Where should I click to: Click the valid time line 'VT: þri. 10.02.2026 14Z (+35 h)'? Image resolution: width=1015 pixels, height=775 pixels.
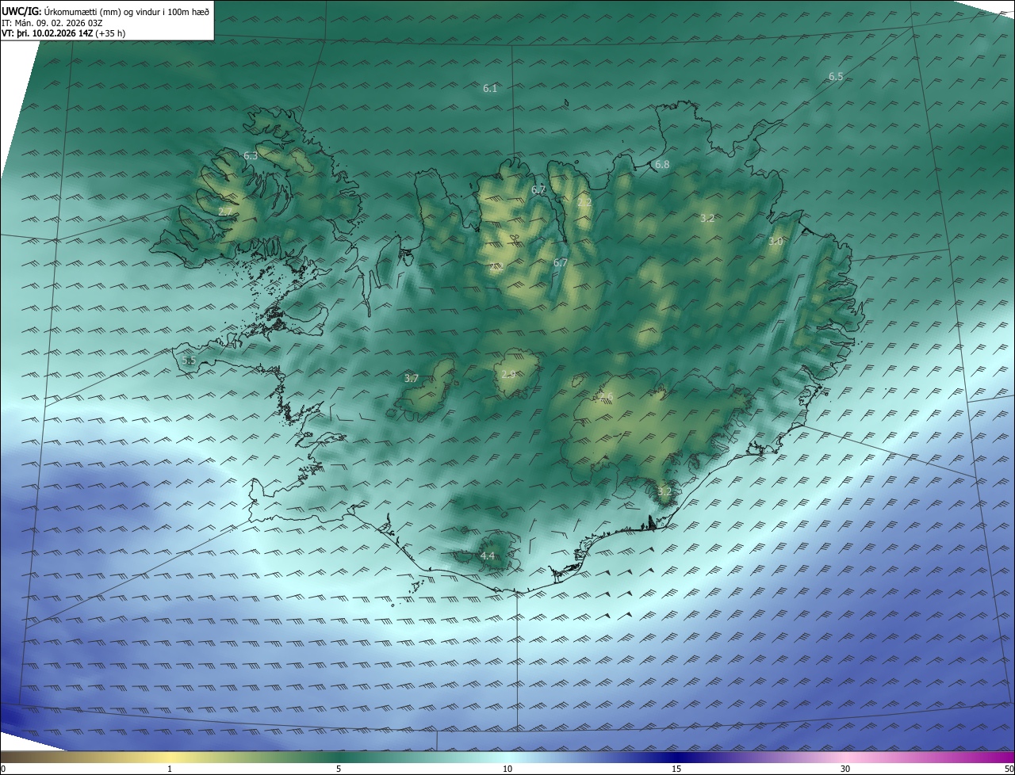click(x=63, y=33)
